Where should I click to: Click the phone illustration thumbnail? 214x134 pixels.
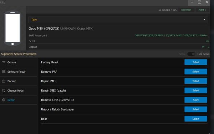point(12,28)
